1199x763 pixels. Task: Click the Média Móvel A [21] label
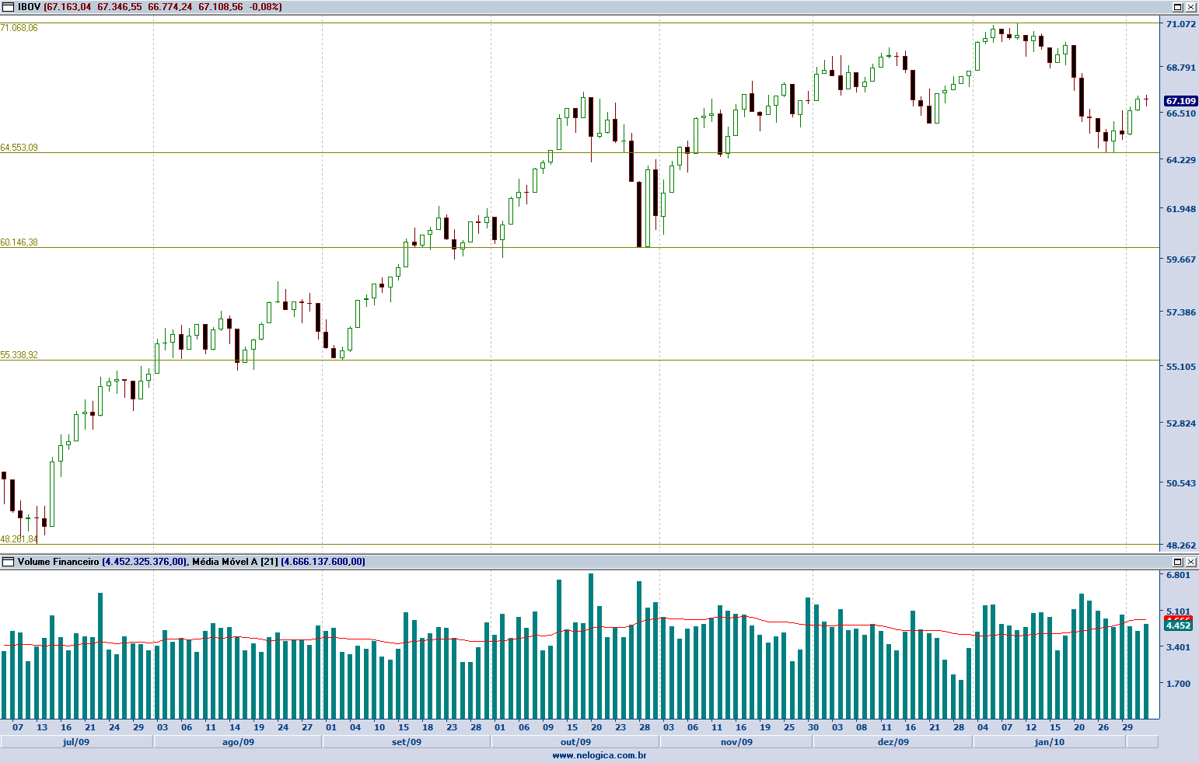(x=235, y=562)
